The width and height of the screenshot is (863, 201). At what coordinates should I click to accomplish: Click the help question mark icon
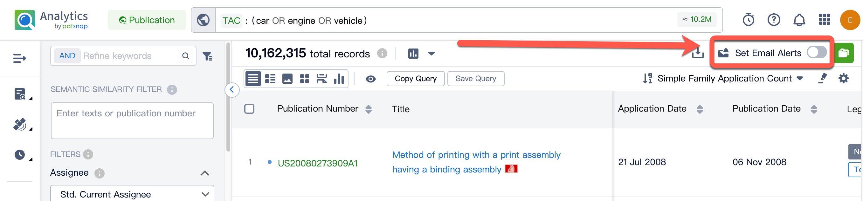[774, 20]
